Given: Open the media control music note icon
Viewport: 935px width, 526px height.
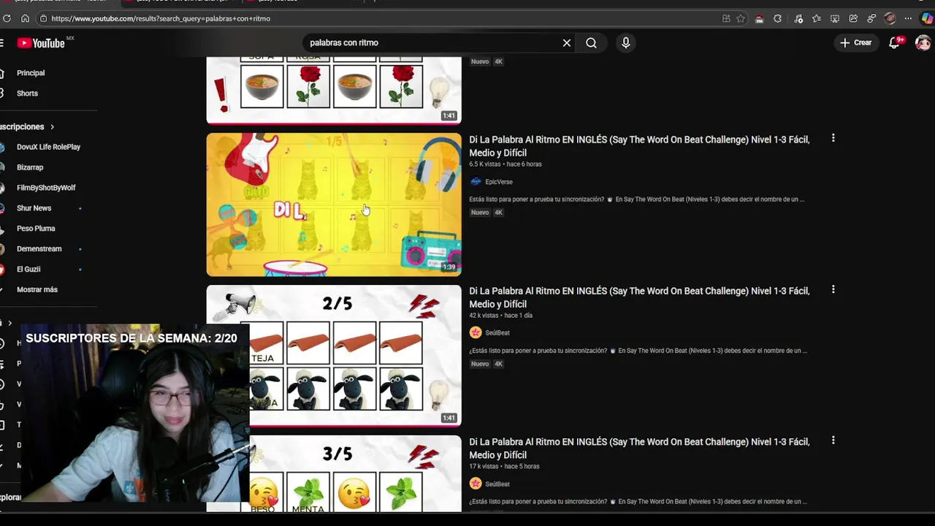Looking at the screenshot, I should [x=798, y=18].
